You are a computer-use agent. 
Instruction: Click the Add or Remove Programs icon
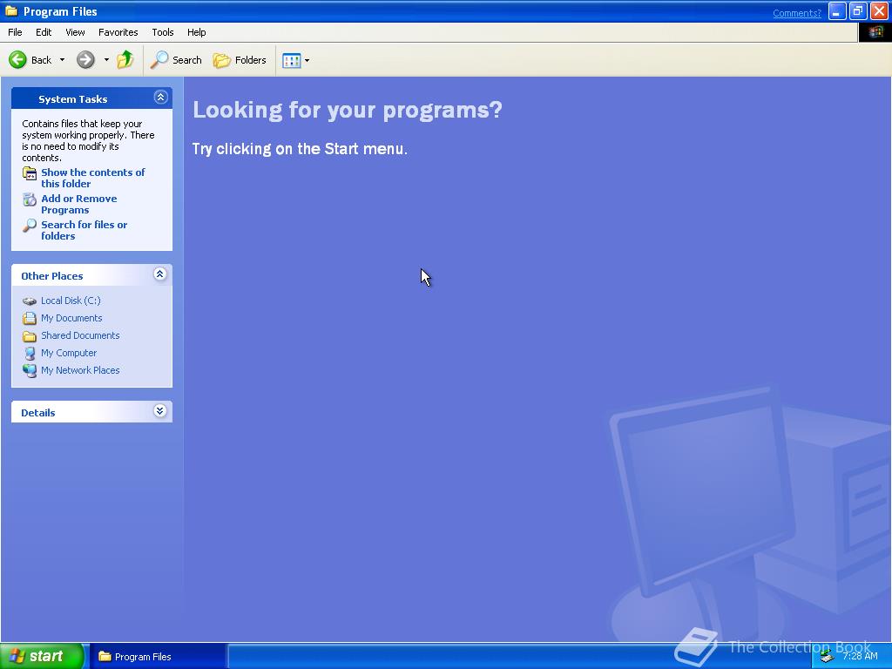pyautogui.click(x=30, y=199)
